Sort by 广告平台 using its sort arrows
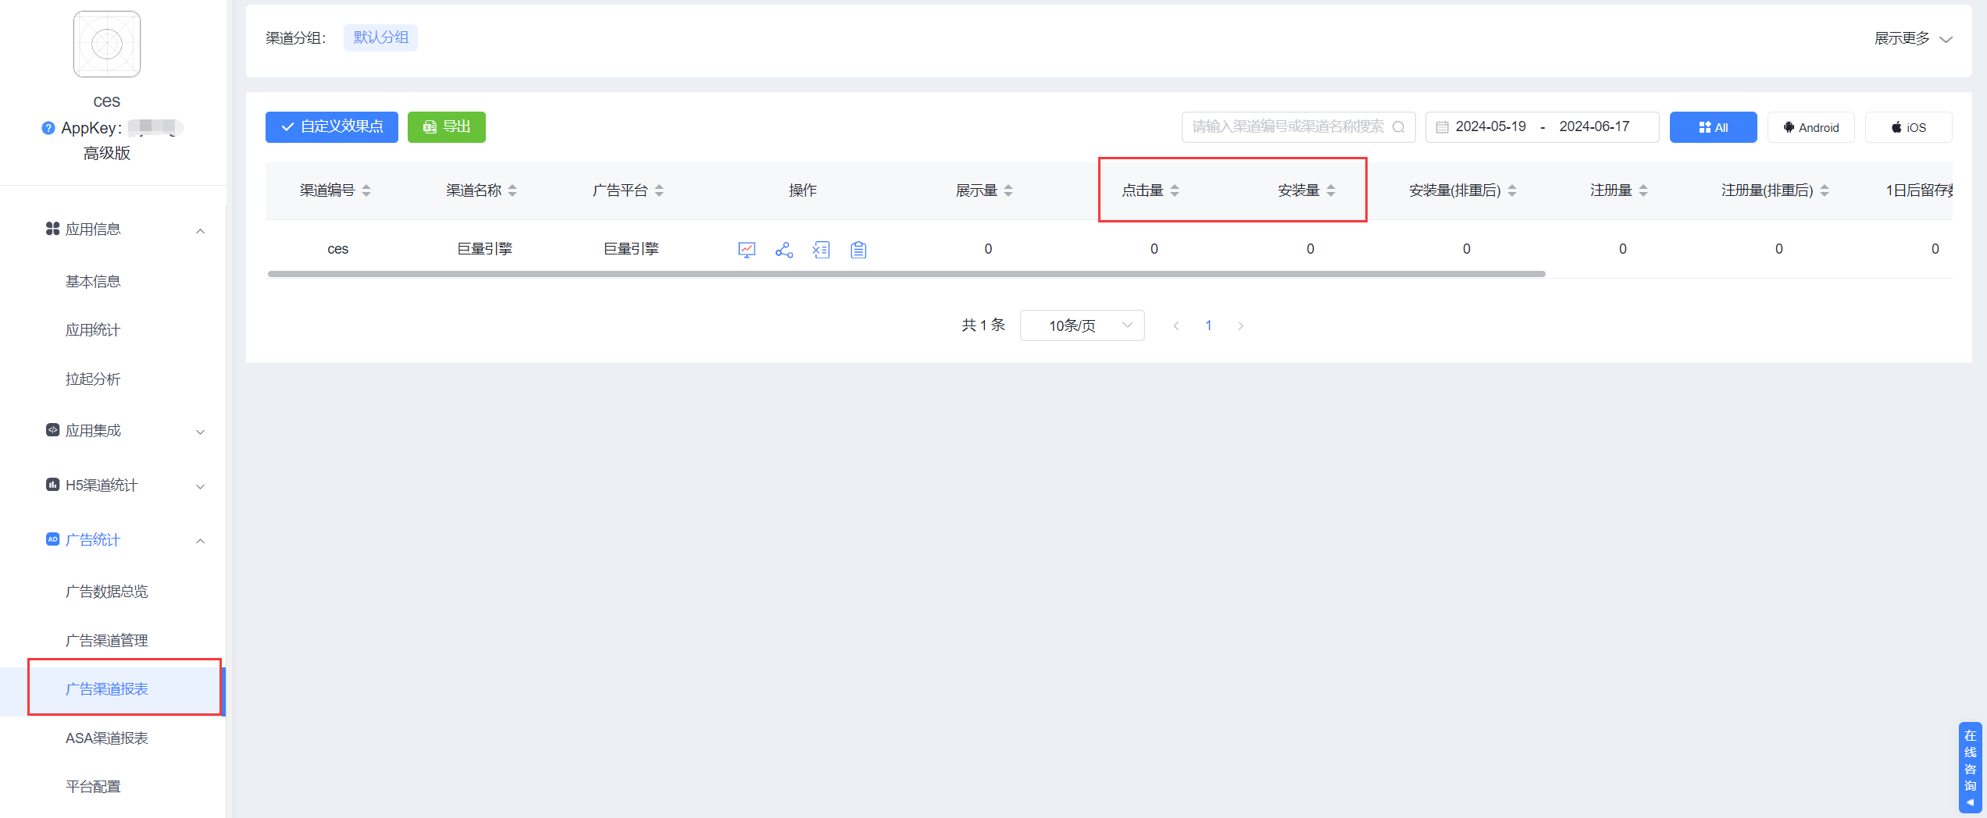1987x818 pixels. click(x=659, y=190)
